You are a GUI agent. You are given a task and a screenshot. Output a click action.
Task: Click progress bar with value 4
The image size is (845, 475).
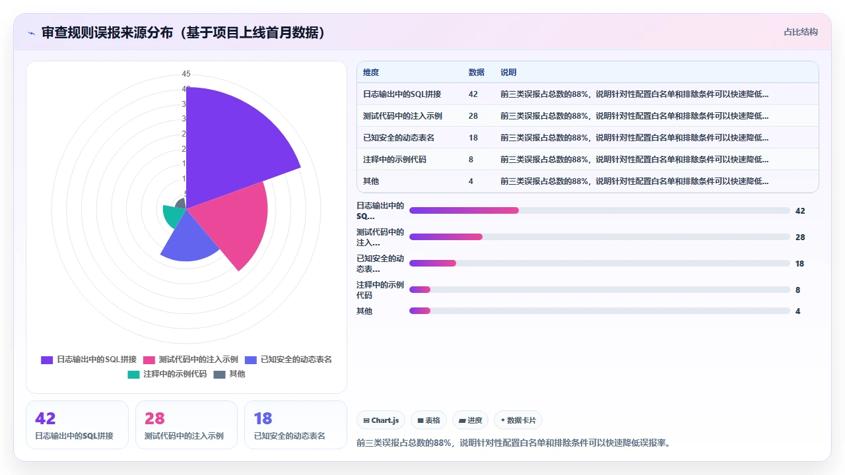(599, 311)
